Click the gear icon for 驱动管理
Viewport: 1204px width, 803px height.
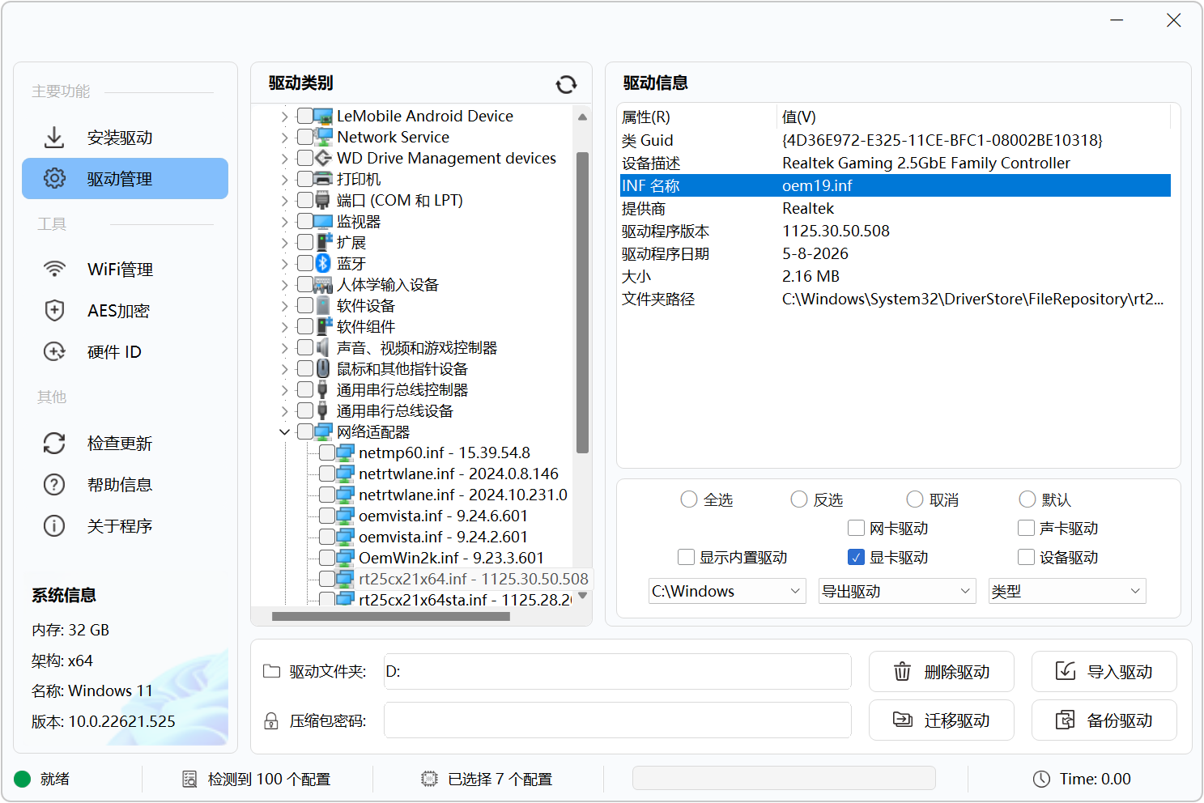tap(54, 178)
